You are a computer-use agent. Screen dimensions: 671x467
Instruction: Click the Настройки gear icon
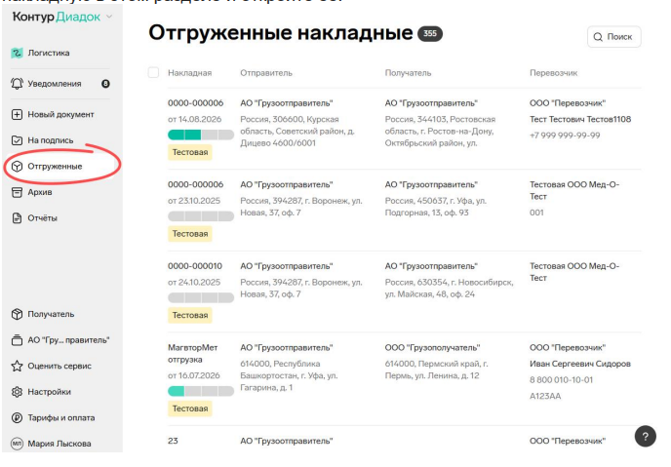coord(17,392)
